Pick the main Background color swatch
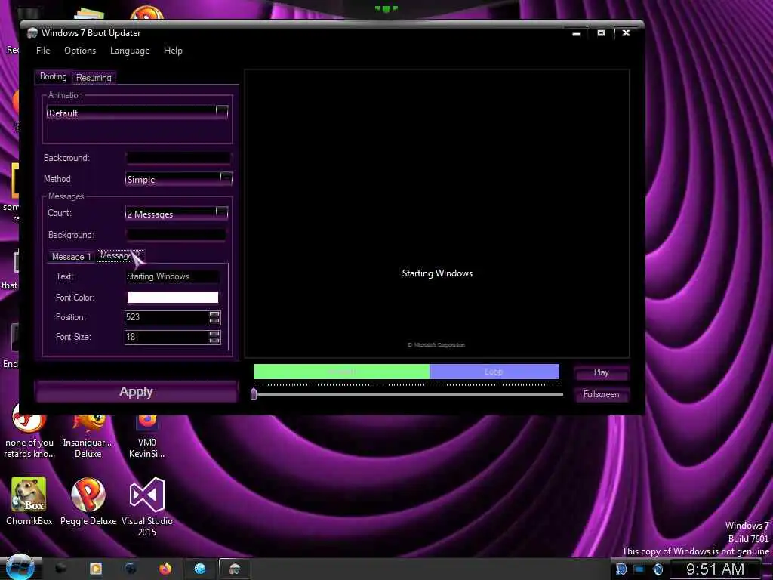773x580 pixels. [178, 158]
